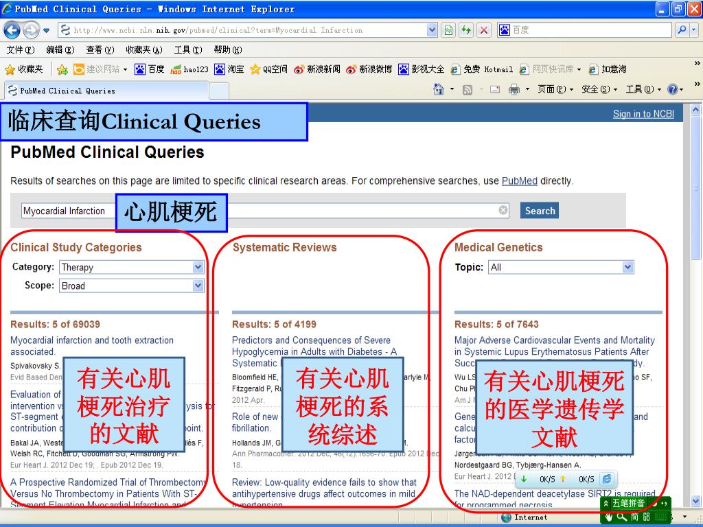Click the magnifier search button

point(682,30)
